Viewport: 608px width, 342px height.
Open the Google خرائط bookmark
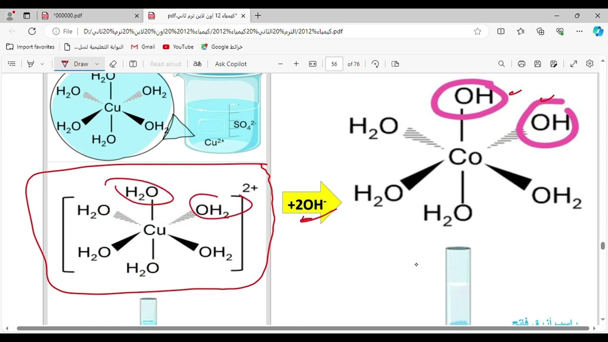tap(222, 47)
